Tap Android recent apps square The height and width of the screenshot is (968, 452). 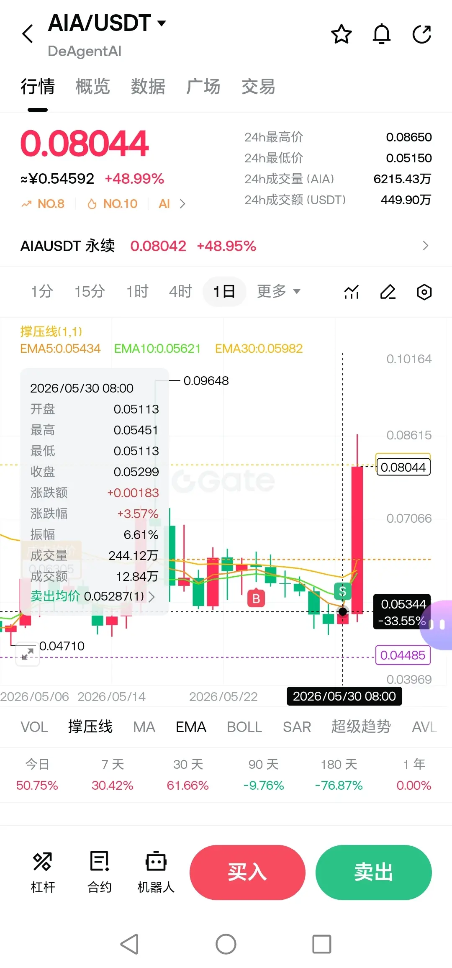pos(322,944)
